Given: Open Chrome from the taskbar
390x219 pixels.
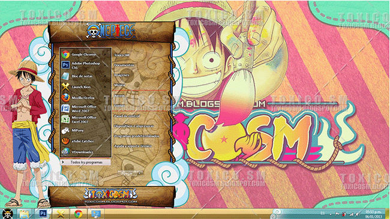Looking at the screenshot, I should point(79,214).
